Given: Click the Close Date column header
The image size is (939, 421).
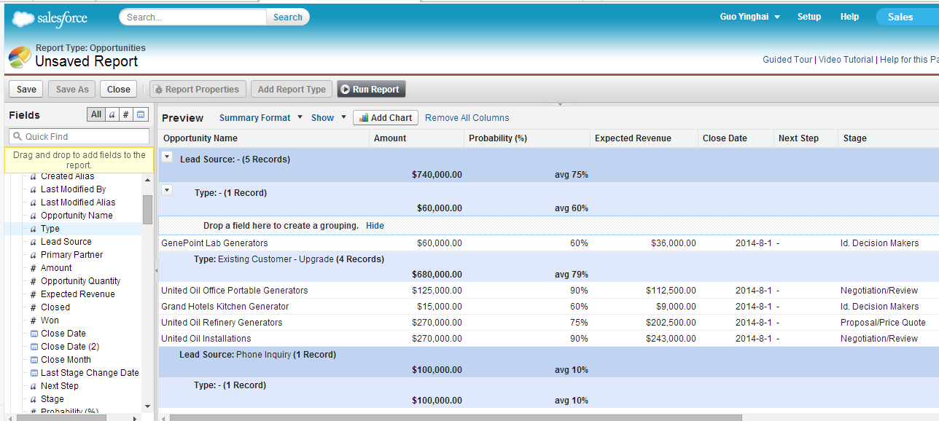Looking at the screenshot, I should point(736,138).
